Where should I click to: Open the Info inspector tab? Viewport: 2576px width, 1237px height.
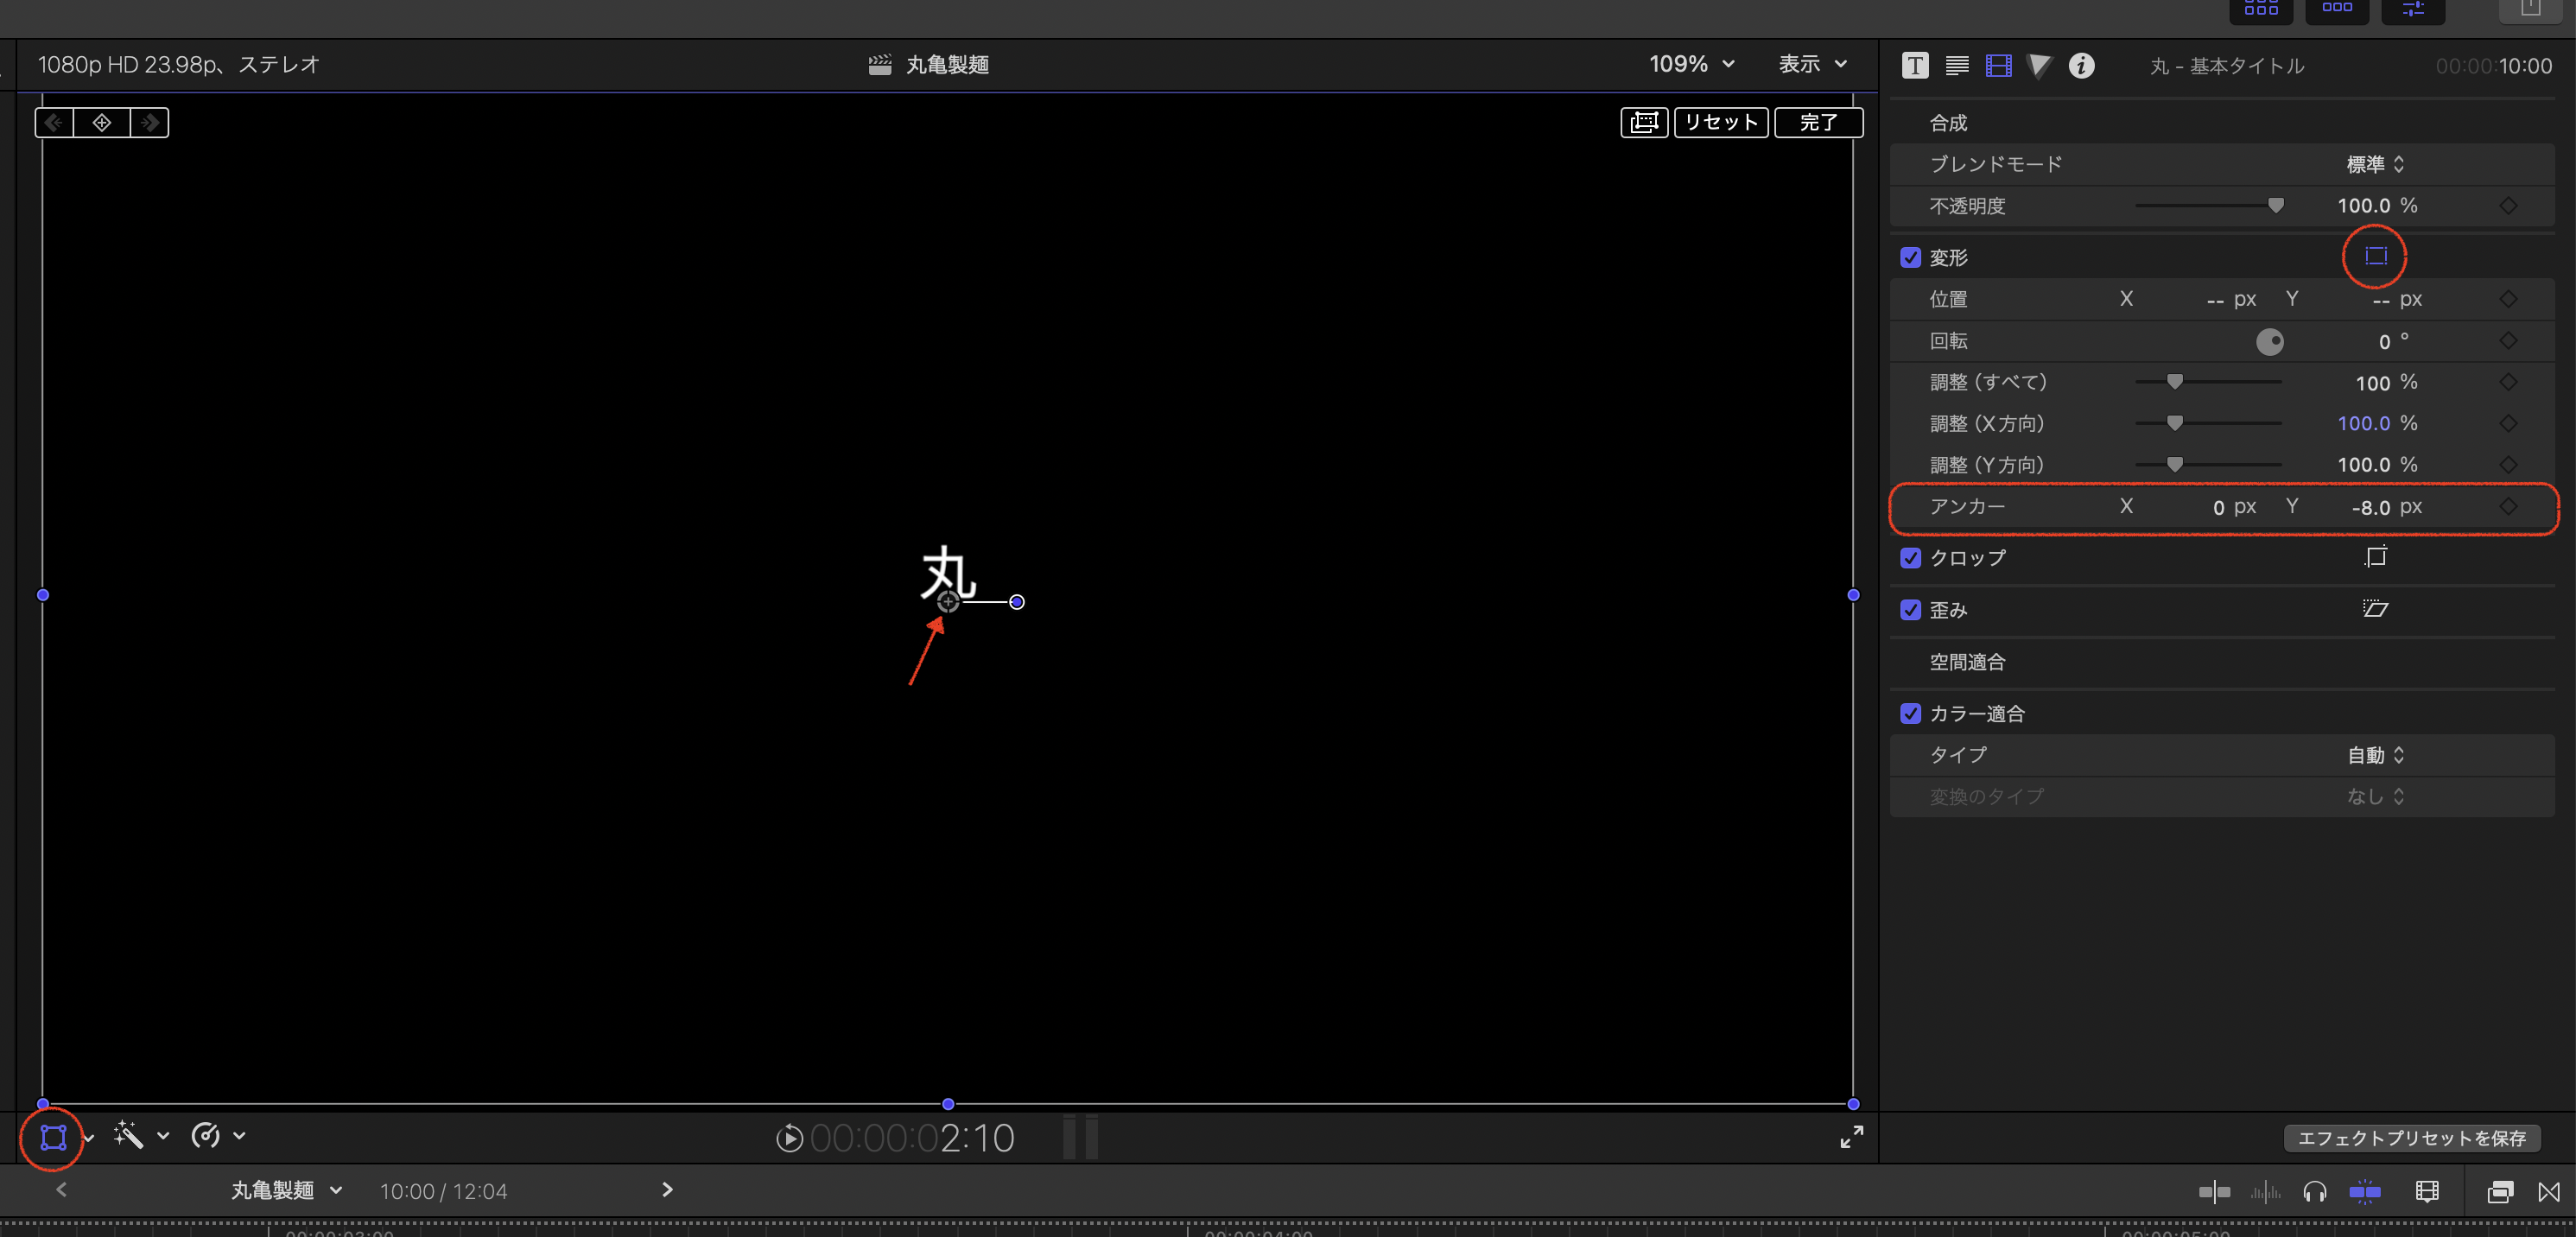pyautogui.click(x=2081, y=66)
